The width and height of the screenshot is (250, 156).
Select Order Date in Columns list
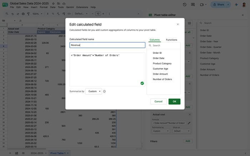click(x=159, y=58)
